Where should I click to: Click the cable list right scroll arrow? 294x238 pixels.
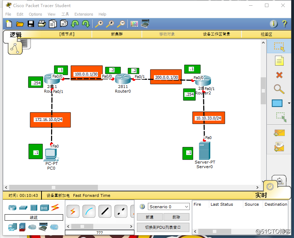[x=131, y=227]
